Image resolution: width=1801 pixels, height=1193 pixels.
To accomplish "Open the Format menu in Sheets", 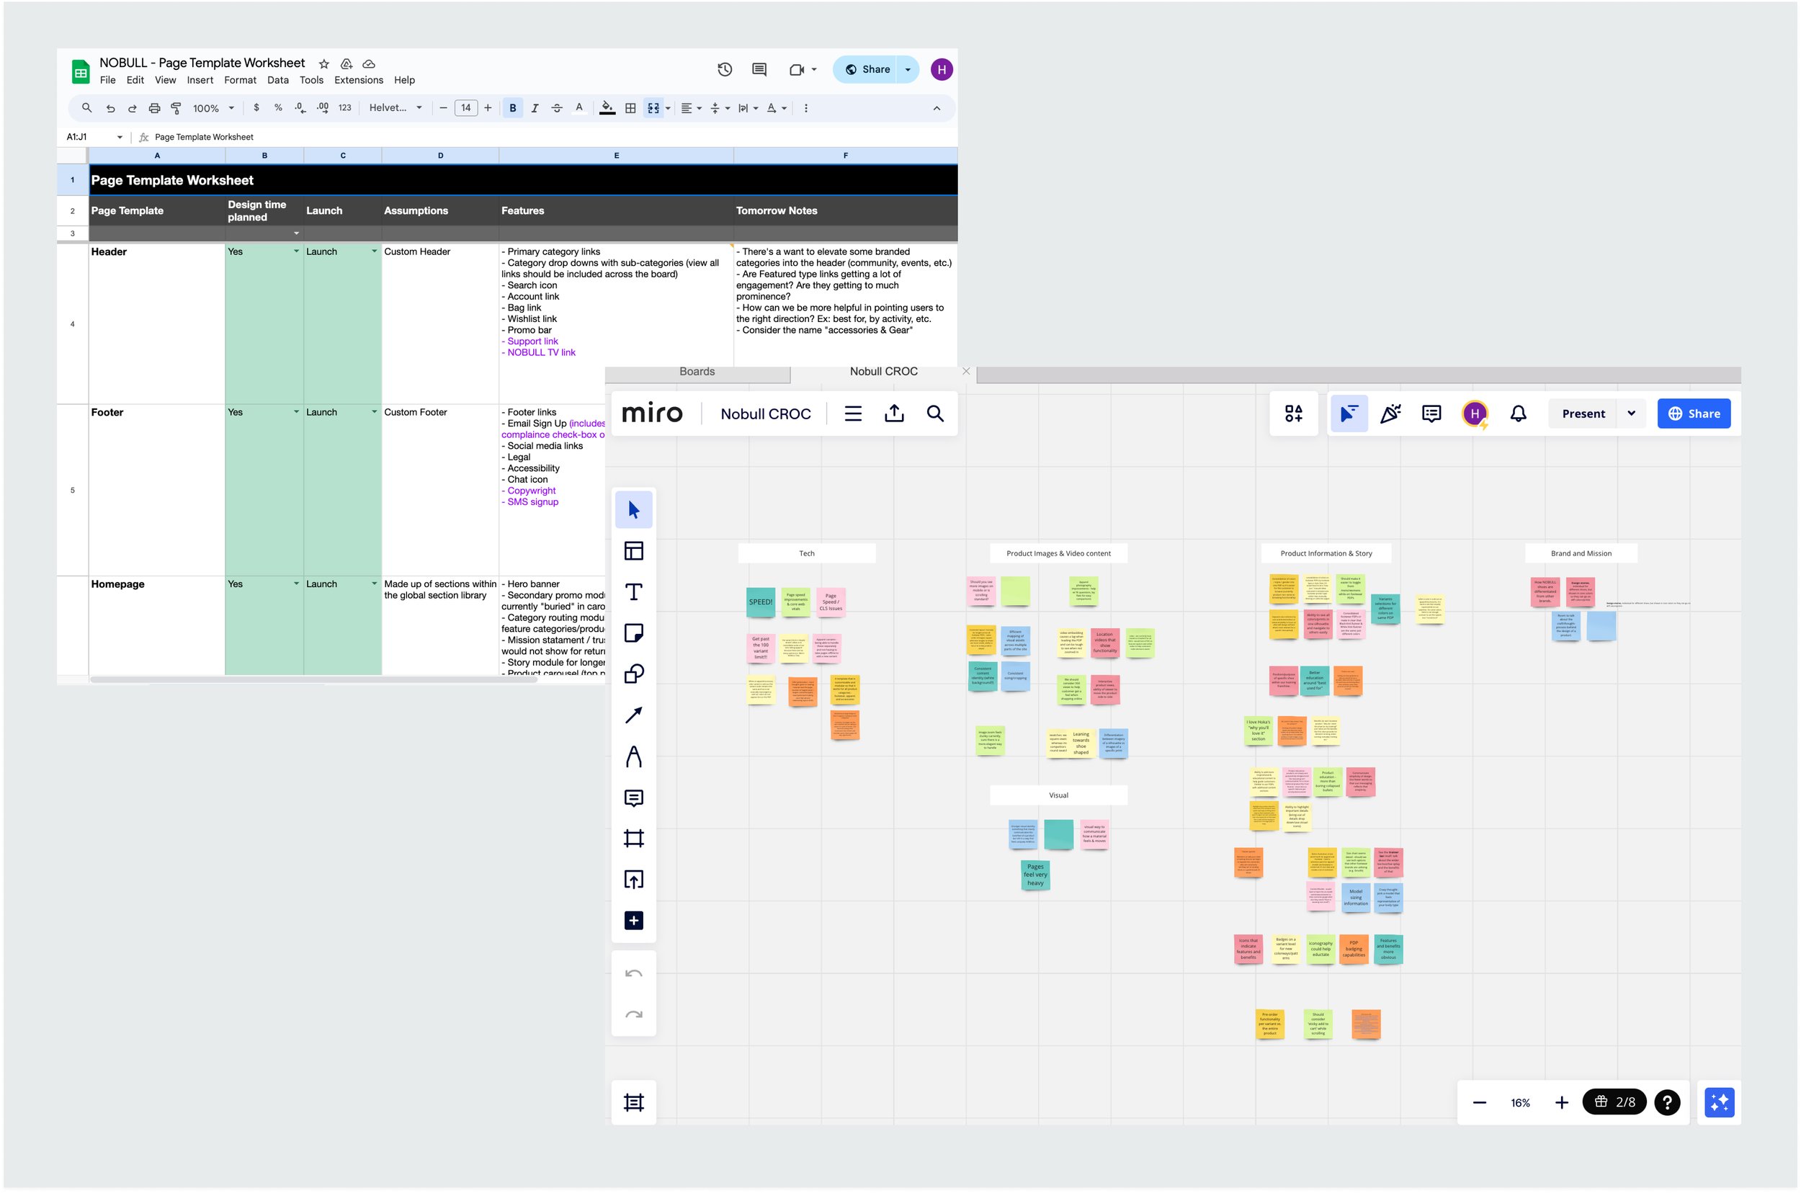I will pos(241,80).
